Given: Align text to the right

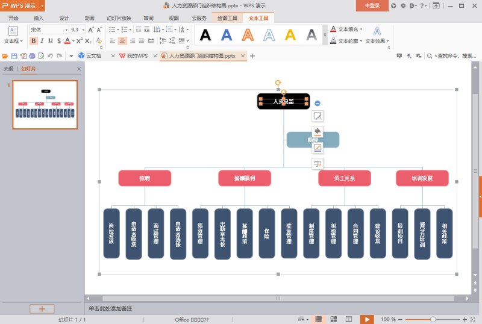Looking at the screenshot, I should (132, 41).
